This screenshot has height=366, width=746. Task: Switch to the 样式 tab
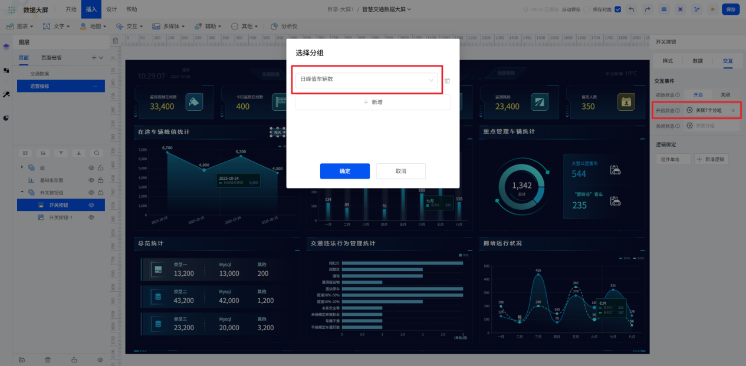coord(668,61)
